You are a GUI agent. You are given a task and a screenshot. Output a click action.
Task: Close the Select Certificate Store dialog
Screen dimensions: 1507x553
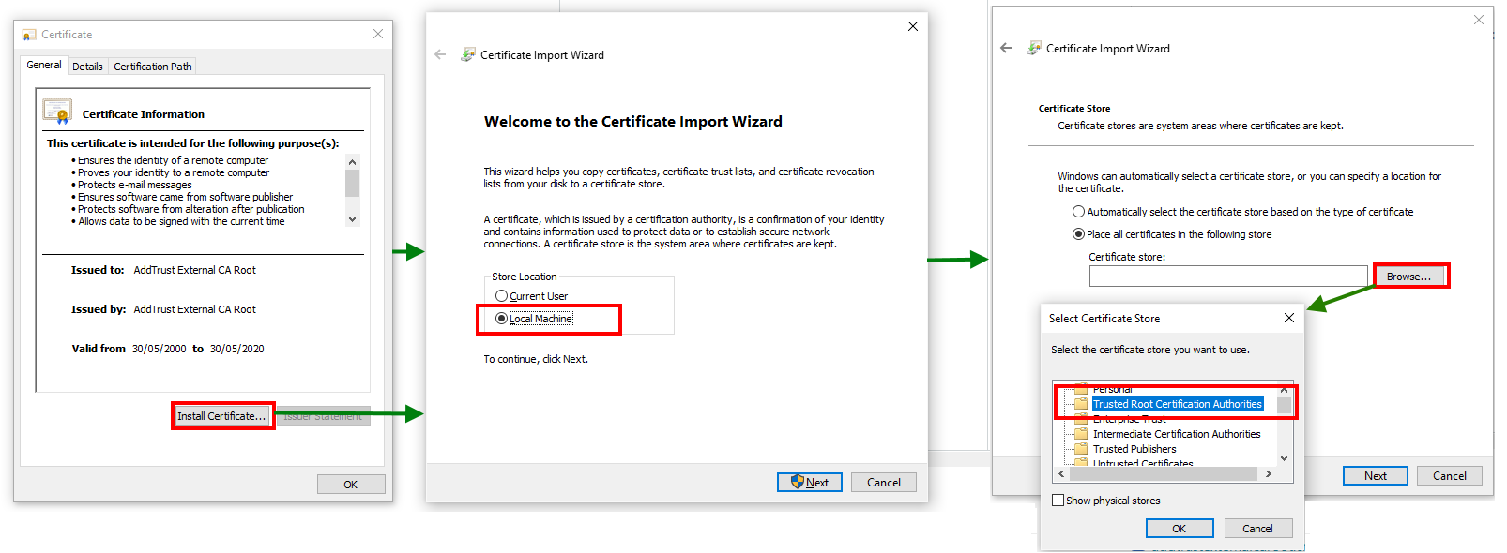click(1289, 319)
